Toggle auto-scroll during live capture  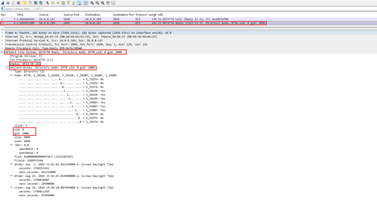click(79, 3)
